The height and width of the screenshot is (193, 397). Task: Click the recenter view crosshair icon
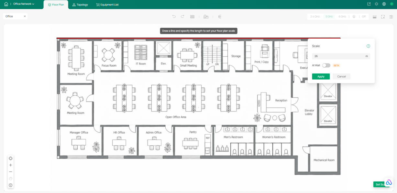pos(11,159)
